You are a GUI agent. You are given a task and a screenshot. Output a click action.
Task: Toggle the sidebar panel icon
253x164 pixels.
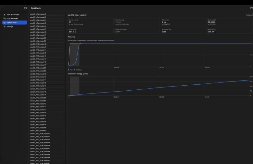point(25,8)
